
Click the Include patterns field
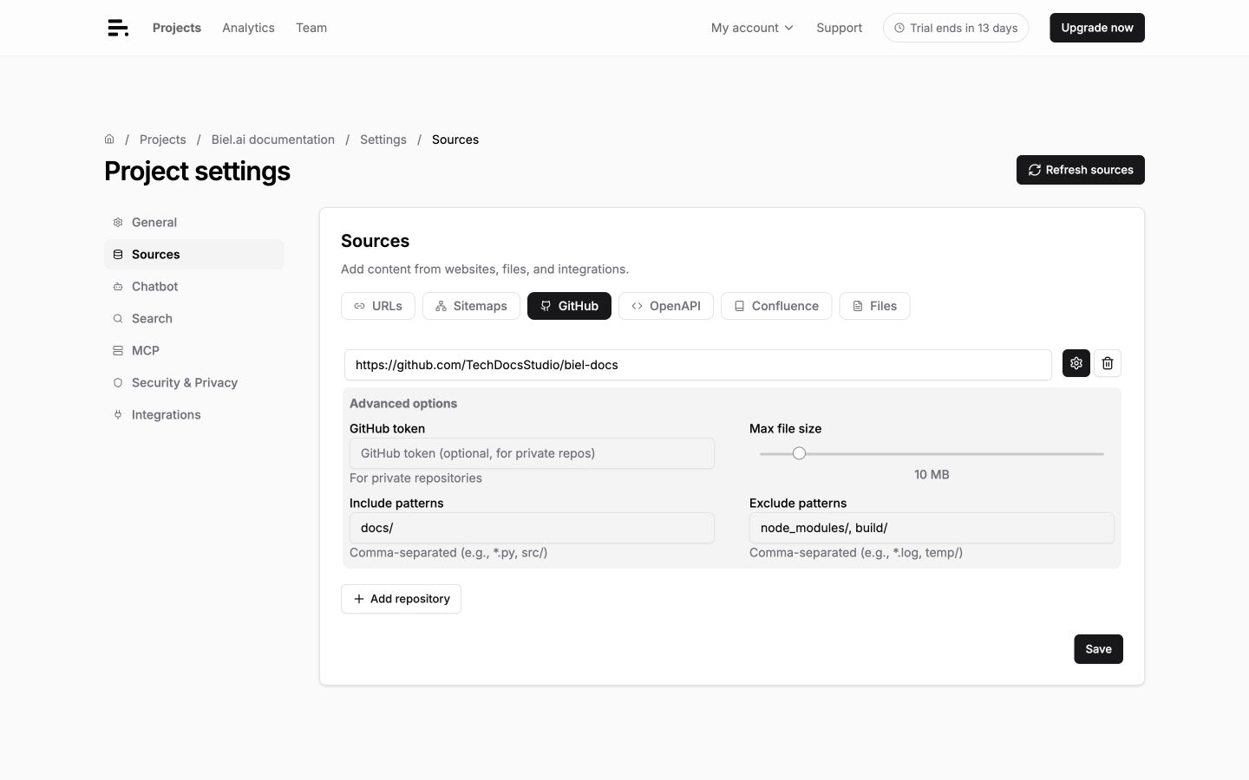532,528
